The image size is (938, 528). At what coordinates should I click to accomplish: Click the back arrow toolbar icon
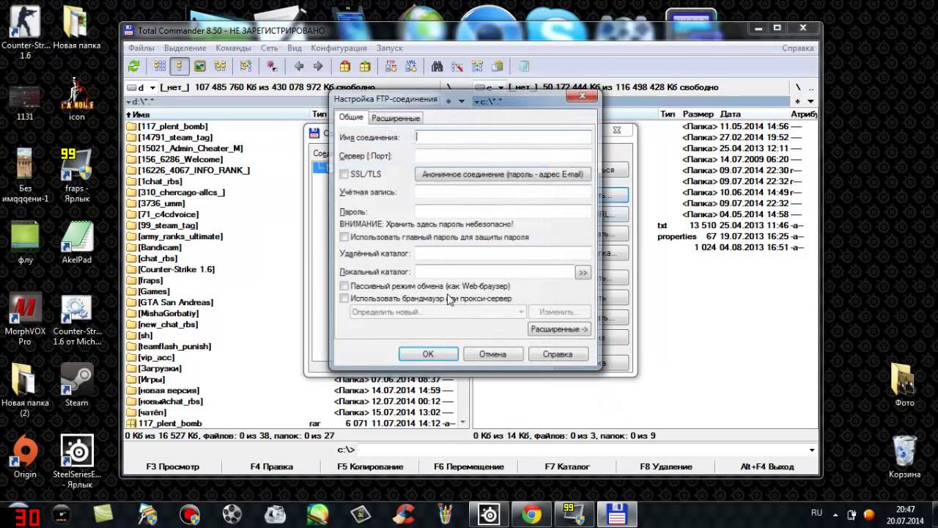tap(298, 66)
